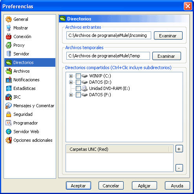This screenshot has height=194, width=194.
Task: Click the Aplicar button
Action: point(144,186)
